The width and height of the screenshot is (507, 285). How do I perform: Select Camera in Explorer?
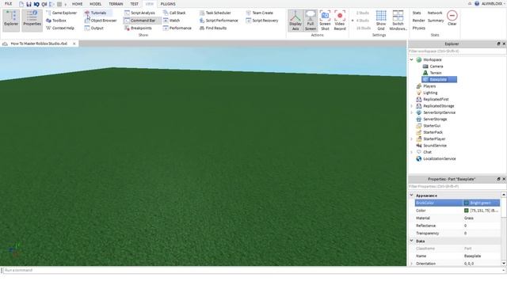click(x=436, y=66)
